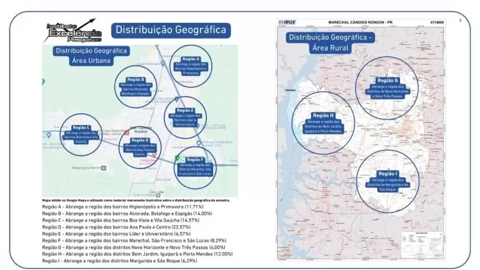480x270 pixels.
Task: Select the 'Região C - Boa Vista e Vila Gaúcha' line
Action: 121,220
